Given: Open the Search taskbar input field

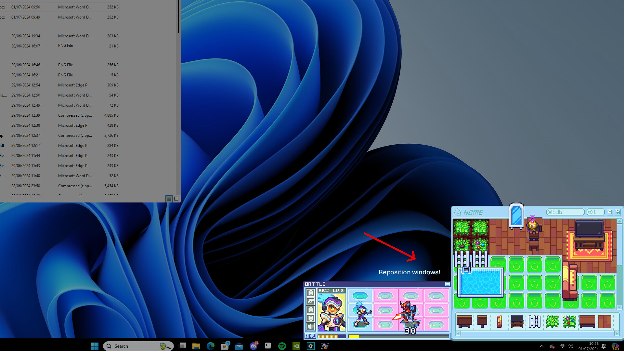Looking at the screenshot, I should click(x=139, y=346).
